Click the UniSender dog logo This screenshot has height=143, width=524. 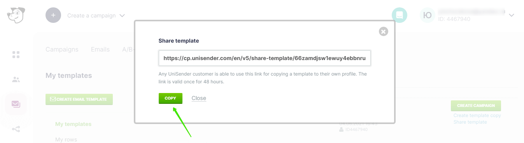[x=16, y=16]
